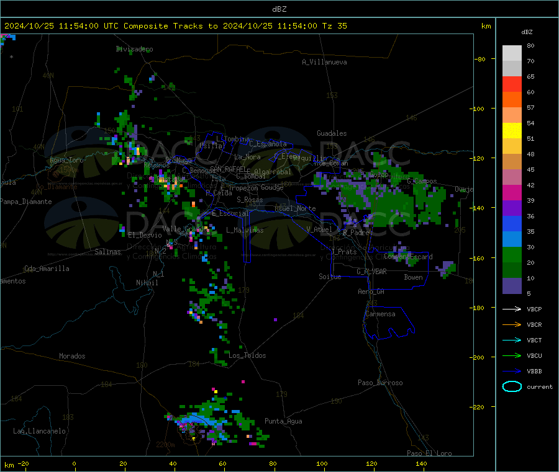Click the white VBCP arrow legend icon
Viewport: 559px width, 472px height.
click(512, 309)
